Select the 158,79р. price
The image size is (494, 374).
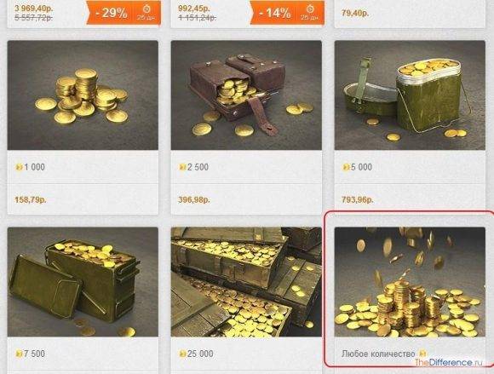[31, 199]
